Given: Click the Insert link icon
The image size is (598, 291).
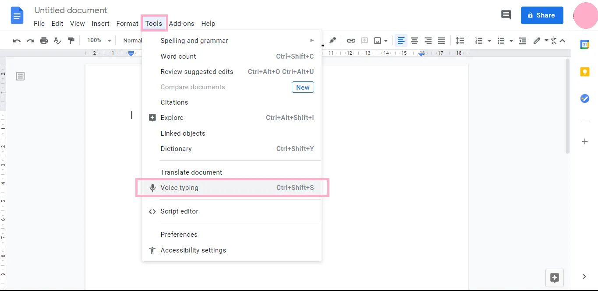Looking at the screenshot, I should click(351, 41).
